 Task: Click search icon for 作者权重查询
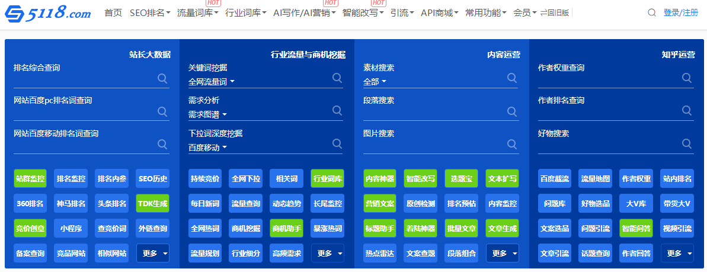coord(687,78)
